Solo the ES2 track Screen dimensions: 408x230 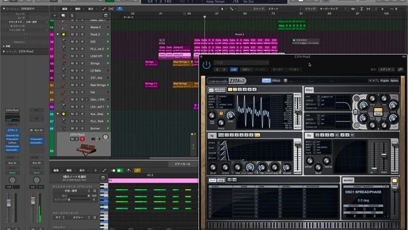77,42
